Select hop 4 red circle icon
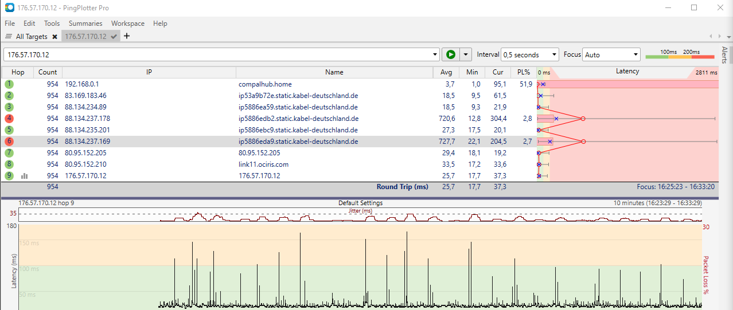 coord(9,119)
